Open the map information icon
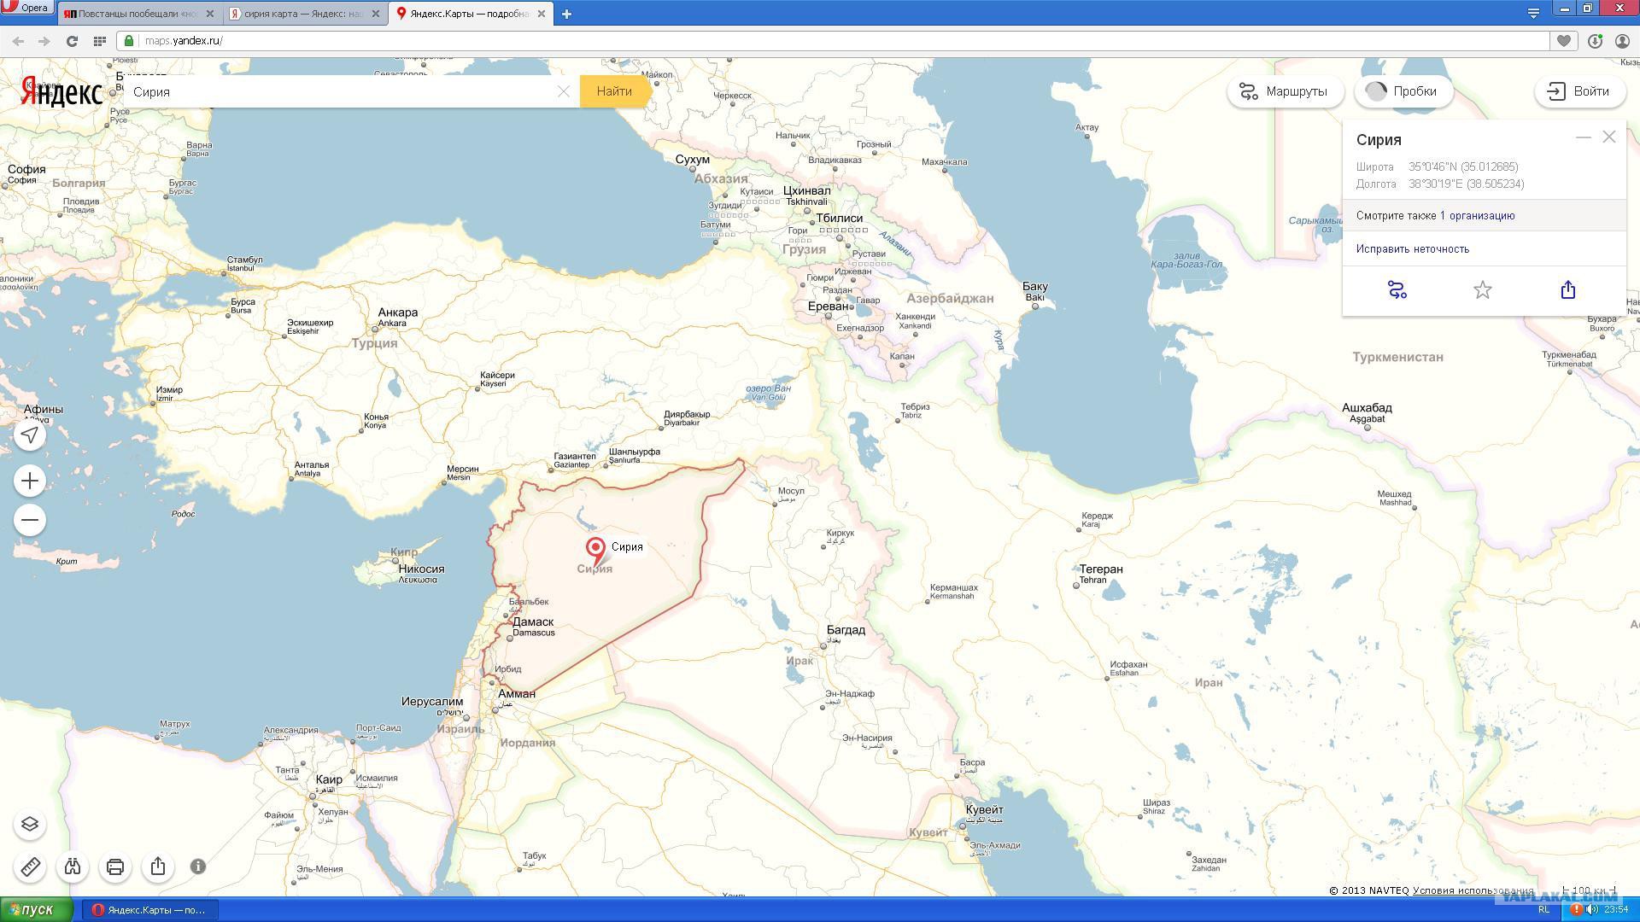This screenshot has height=922, width=1640. tap(198, 867)
